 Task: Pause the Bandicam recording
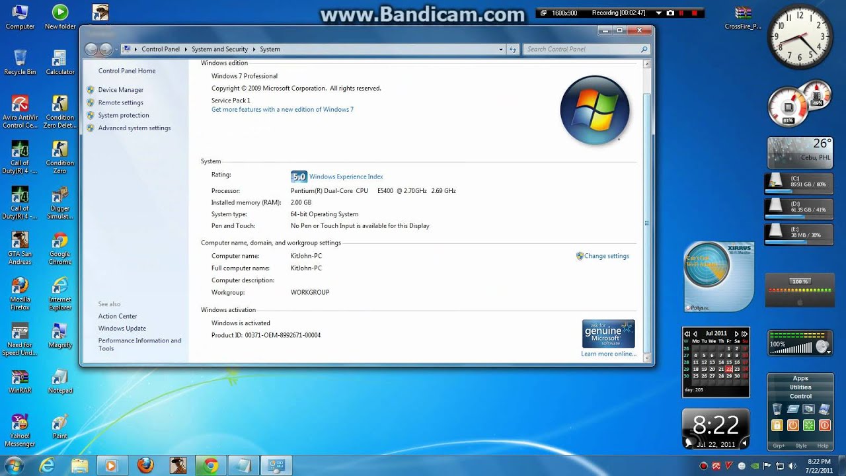[x=682, y=13]
